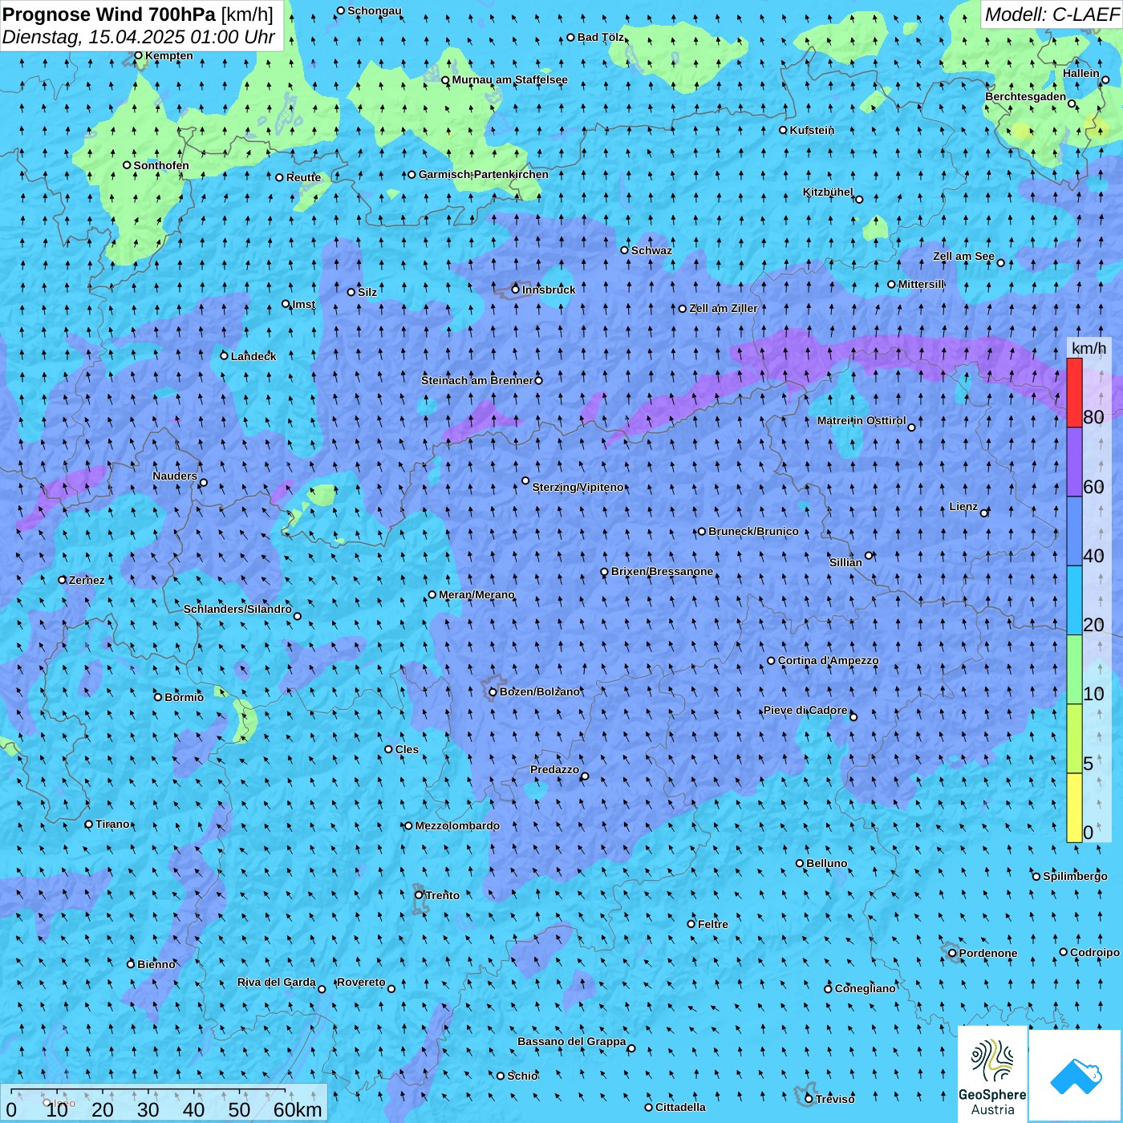The height and width of the screenshot is (1123, 1123).
Task: Click the 'Brixen/Bressanone' label
Action: tap(662, 572)
